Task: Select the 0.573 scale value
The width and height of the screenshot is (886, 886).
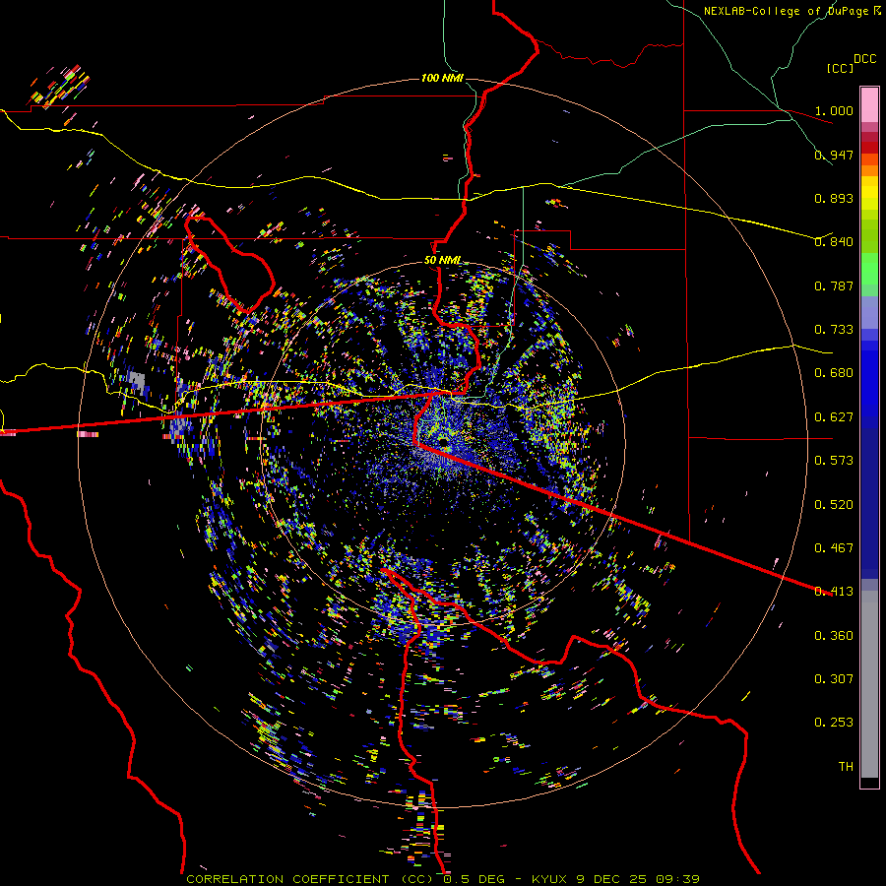Action: pos(834,461)
